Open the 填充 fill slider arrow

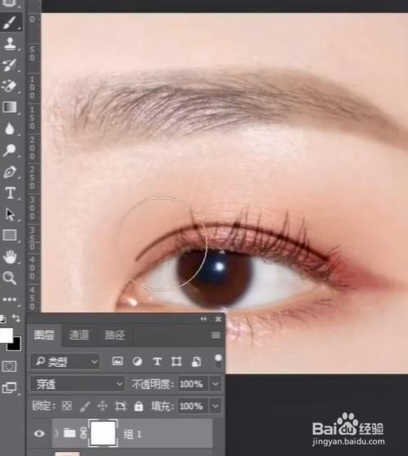pyautogui.click(x=215, y=406)
